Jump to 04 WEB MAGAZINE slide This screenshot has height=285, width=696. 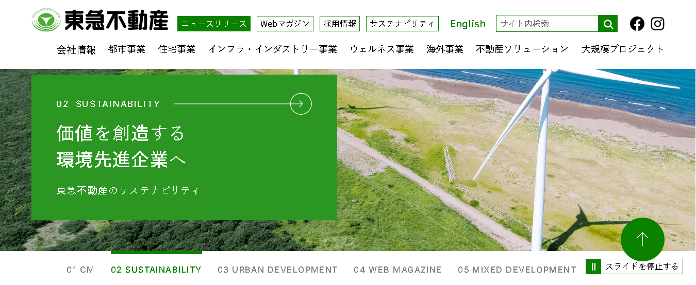tap(397, 270)
